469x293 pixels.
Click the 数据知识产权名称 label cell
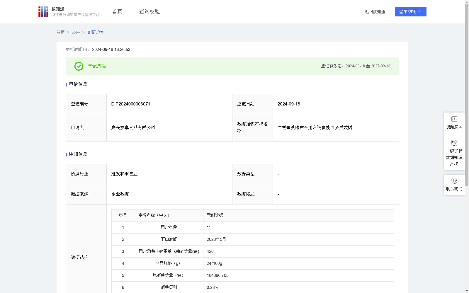[x=252, y=128]
